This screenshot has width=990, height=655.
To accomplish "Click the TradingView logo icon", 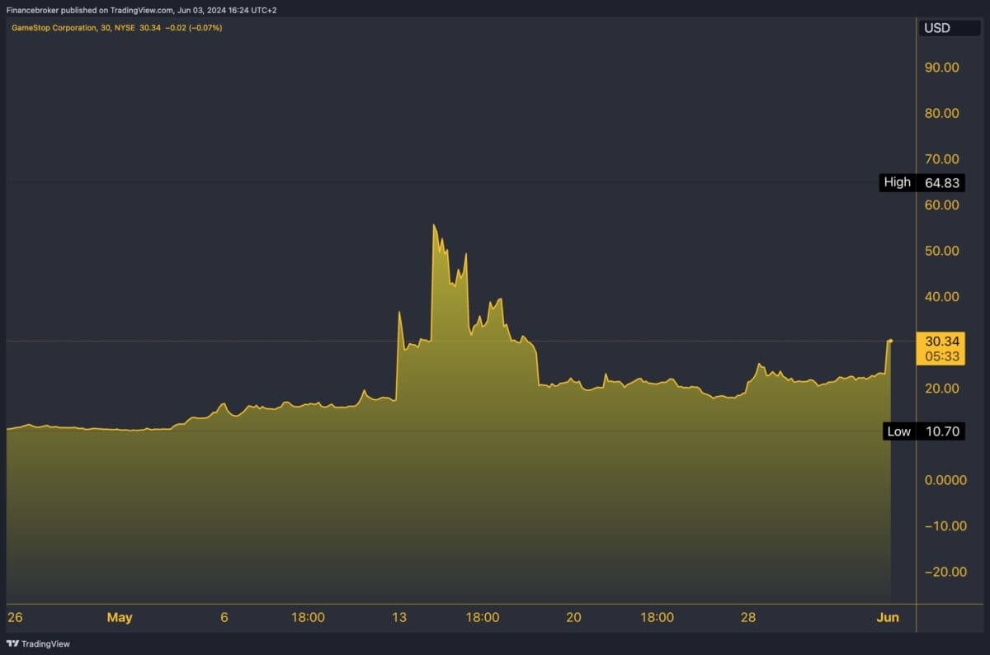I will 12,643.
